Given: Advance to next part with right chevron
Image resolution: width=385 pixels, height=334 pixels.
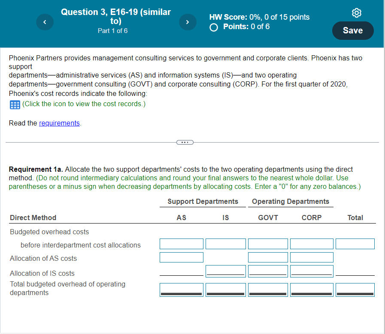Looking at the screenshot, I should point(188,22).
